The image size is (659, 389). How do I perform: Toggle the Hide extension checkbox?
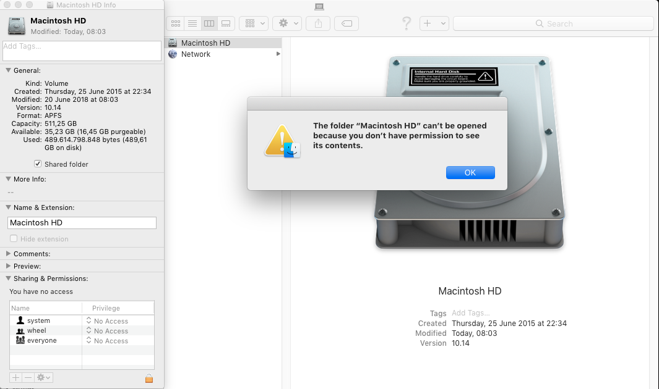point(14,238)
